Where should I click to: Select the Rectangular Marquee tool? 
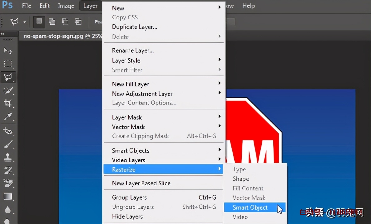[x=8, y=64]
